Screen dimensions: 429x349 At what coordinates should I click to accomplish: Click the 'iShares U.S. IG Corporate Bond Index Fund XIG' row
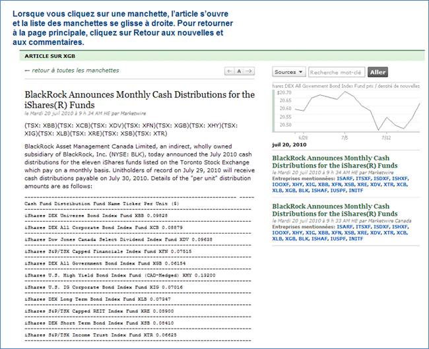[104, 288]
